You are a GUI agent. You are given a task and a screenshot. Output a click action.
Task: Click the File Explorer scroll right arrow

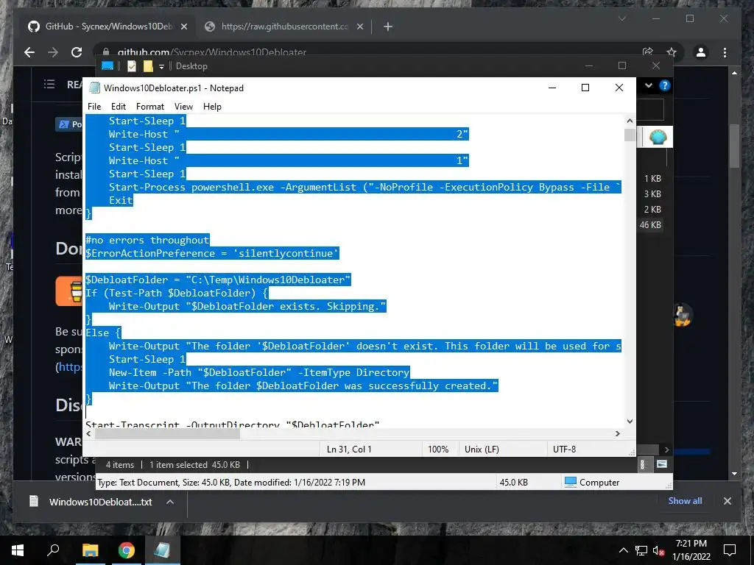coord(666,449)
